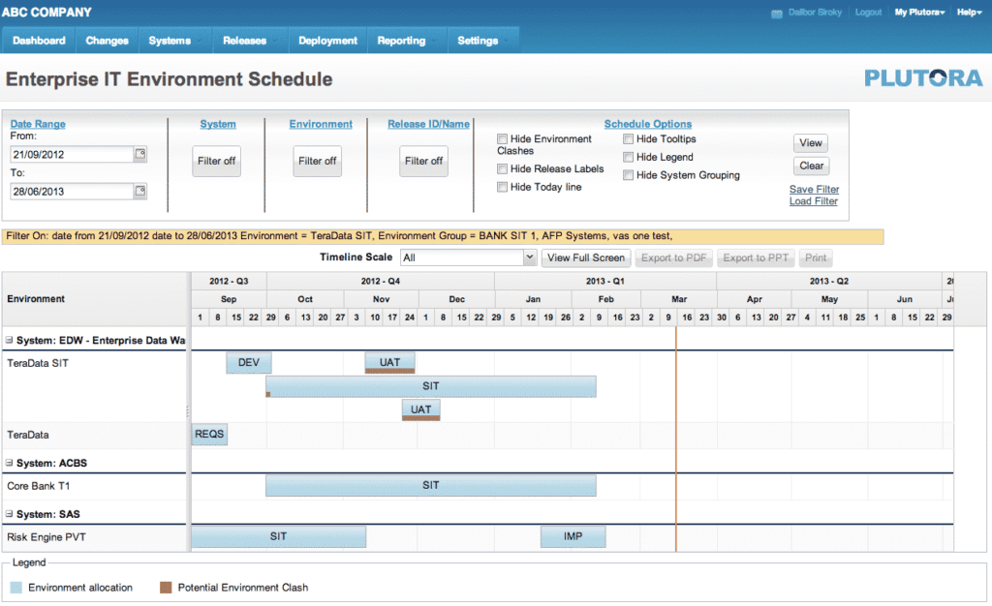Click the From date input field
Image resolution: width=992 pixels, height=606 pixels.
point(72,154)
